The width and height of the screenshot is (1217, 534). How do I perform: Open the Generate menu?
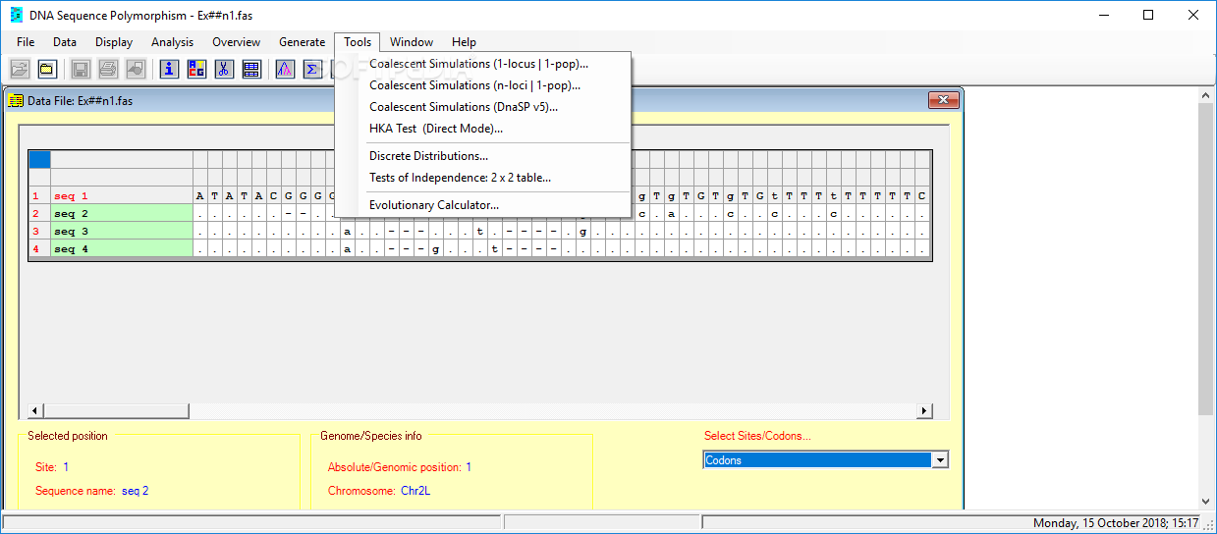(x=303, y=42)
